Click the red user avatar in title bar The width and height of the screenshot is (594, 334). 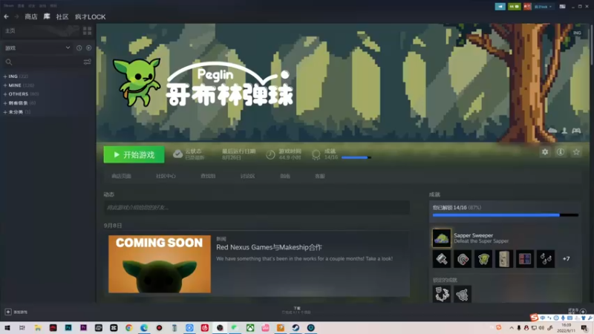tap(527, 7)
